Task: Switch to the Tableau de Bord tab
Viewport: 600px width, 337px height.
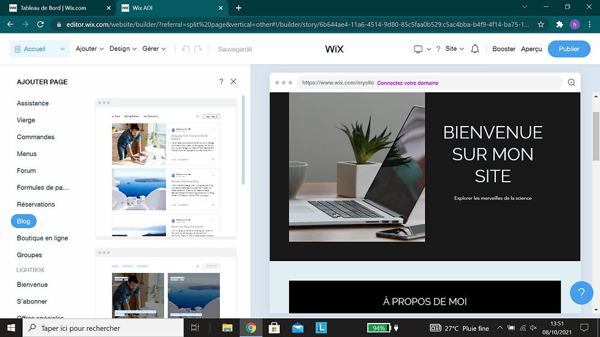Action: point(54,7)
